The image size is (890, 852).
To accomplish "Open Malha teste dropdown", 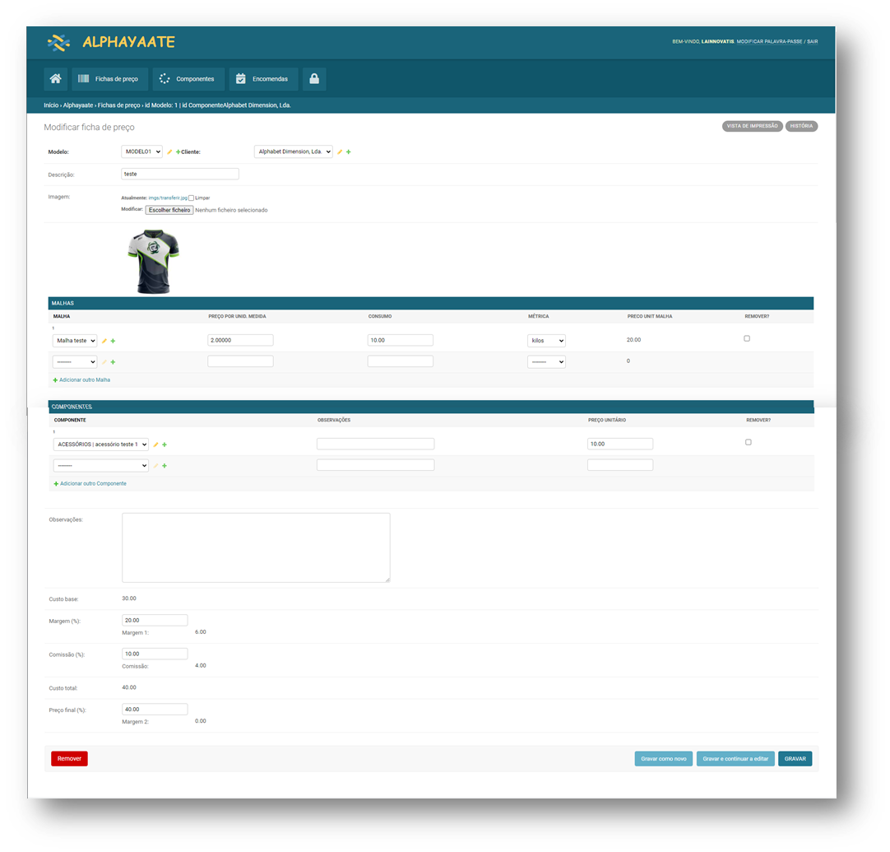I will [x=75, y=341].
